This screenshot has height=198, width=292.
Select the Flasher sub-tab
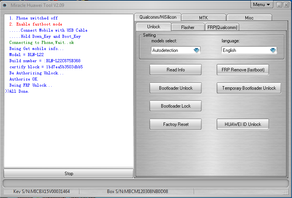188,27
